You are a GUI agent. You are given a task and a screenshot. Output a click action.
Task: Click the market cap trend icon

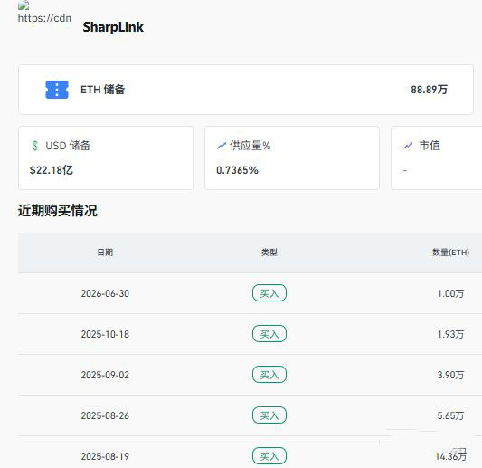408,146
